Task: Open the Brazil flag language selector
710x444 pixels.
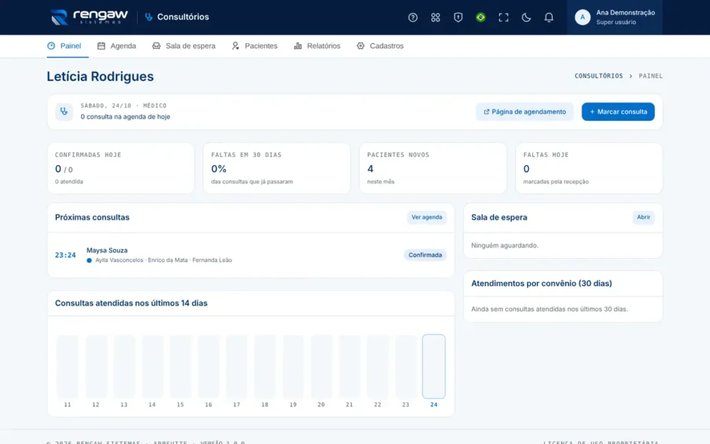Action: coord(480,17)
